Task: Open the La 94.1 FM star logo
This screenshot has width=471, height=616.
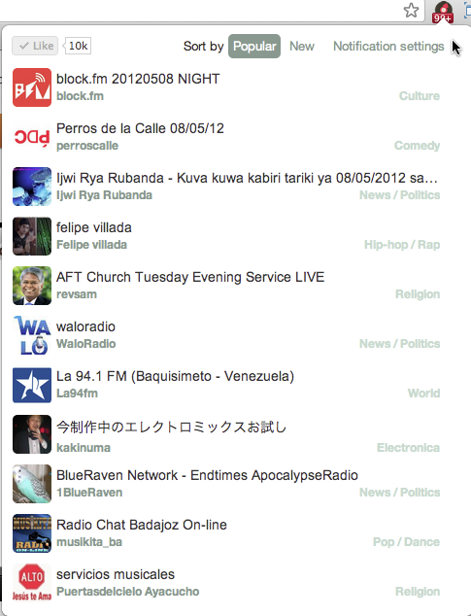Action: 32,385
